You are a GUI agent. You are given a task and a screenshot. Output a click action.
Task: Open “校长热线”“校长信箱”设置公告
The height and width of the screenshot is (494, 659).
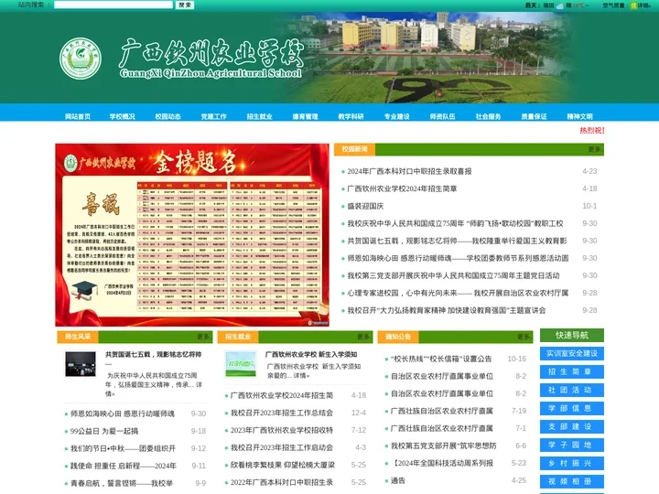pyautogui.click(x=441, y=359)
